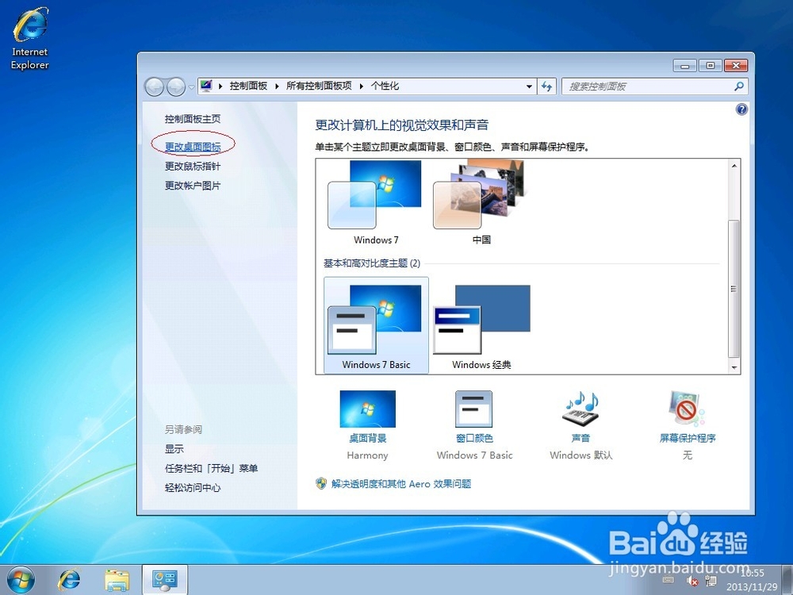793x595 pixels.
Task: Click theme list scrollbar up arrow
Action: 734,165
